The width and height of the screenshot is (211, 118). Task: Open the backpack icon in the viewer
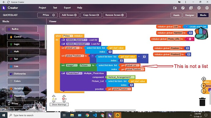click(202, 34)
